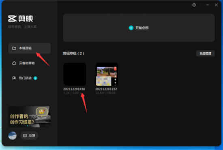Switch to the 云备份草稿 section
This screenshot has height=150, width=223.
pyautogui.click(x=30, y=63)
